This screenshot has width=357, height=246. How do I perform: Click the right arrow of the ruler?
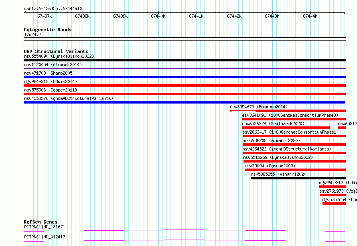(345, 12)
